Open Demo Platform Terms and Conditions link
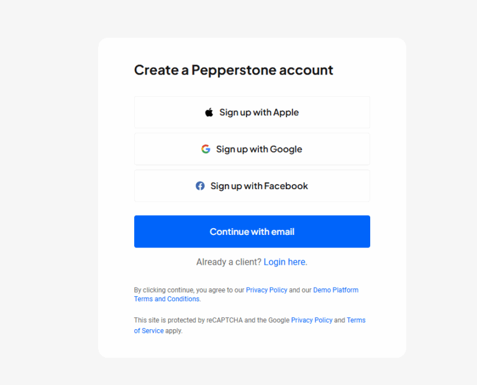The image size is (477, 385). (x=335, y=290)
